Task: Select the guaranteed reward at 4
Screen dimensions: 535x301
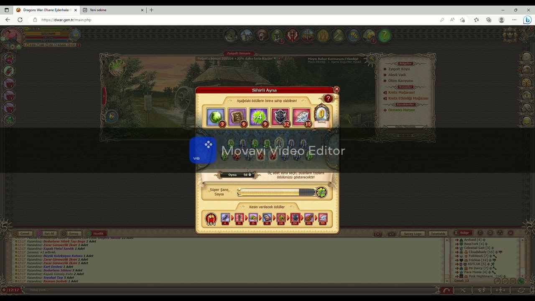Action: pos(225,219)
